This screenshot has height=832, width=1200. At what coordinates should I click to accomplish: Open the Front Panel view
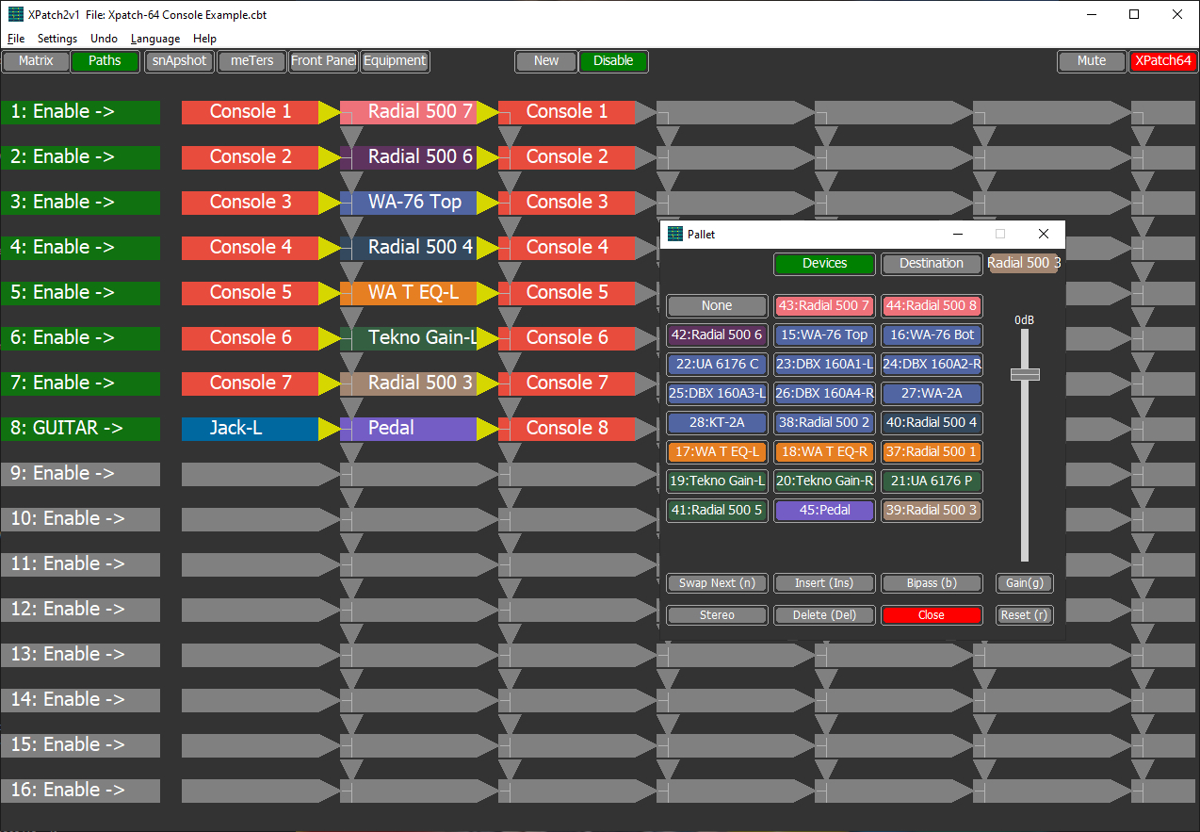(323, 61)
